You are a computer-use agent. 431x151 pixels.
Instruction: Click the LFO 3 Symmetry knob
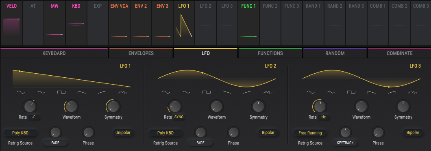pos(403,106)
